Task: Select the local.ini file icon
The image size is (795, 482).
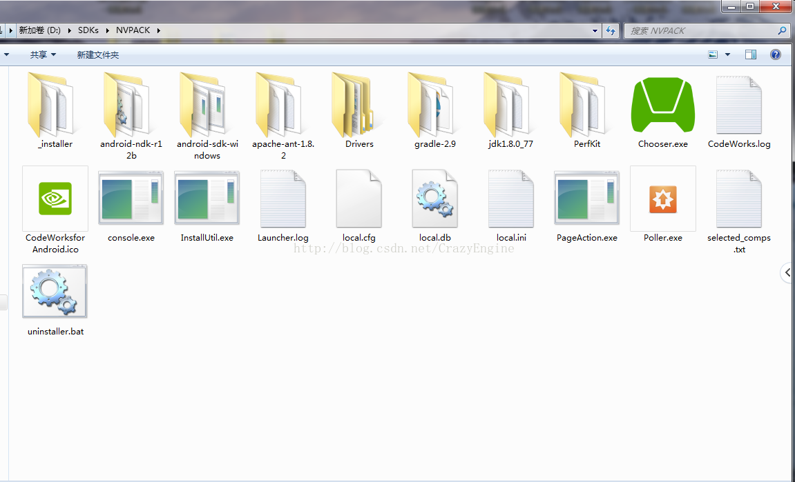Action: [511, 199]
